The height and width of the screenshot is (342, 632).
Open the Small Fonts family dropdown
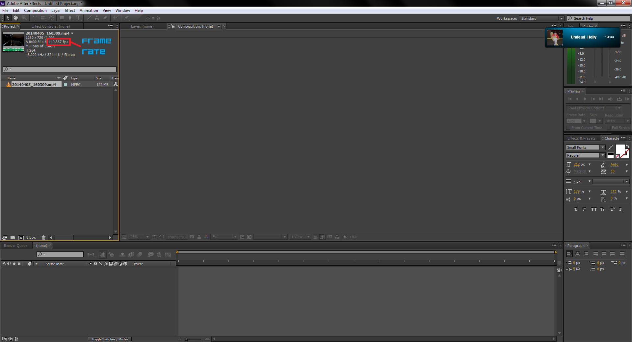603,147
